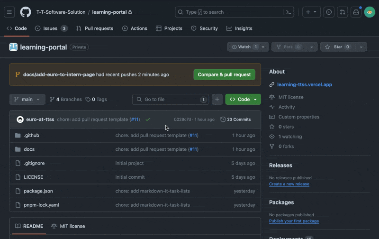Open the user avatar menu
The width and height of the screenshot is (379, 239).
point(370,12)
